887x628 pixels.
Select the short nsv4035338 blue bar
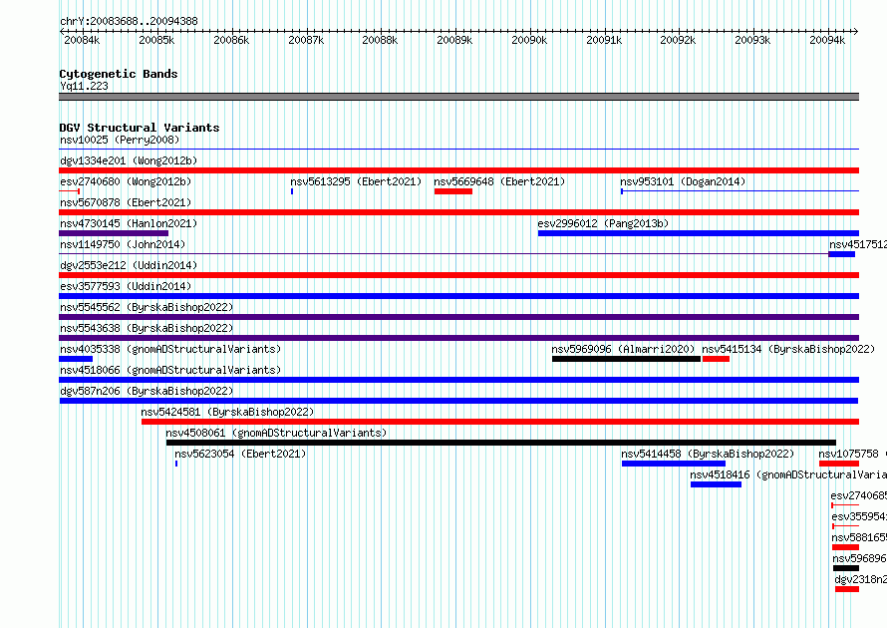coord(76,359)
